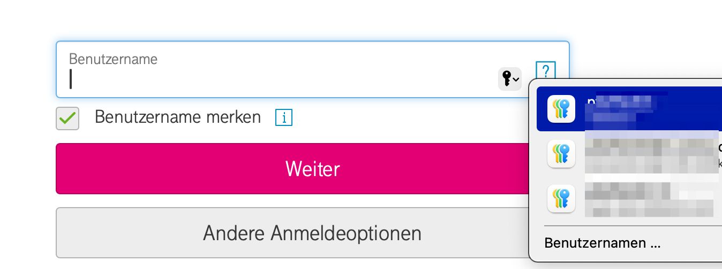Click the text cursor inside the username field

(x=71, y=79)
